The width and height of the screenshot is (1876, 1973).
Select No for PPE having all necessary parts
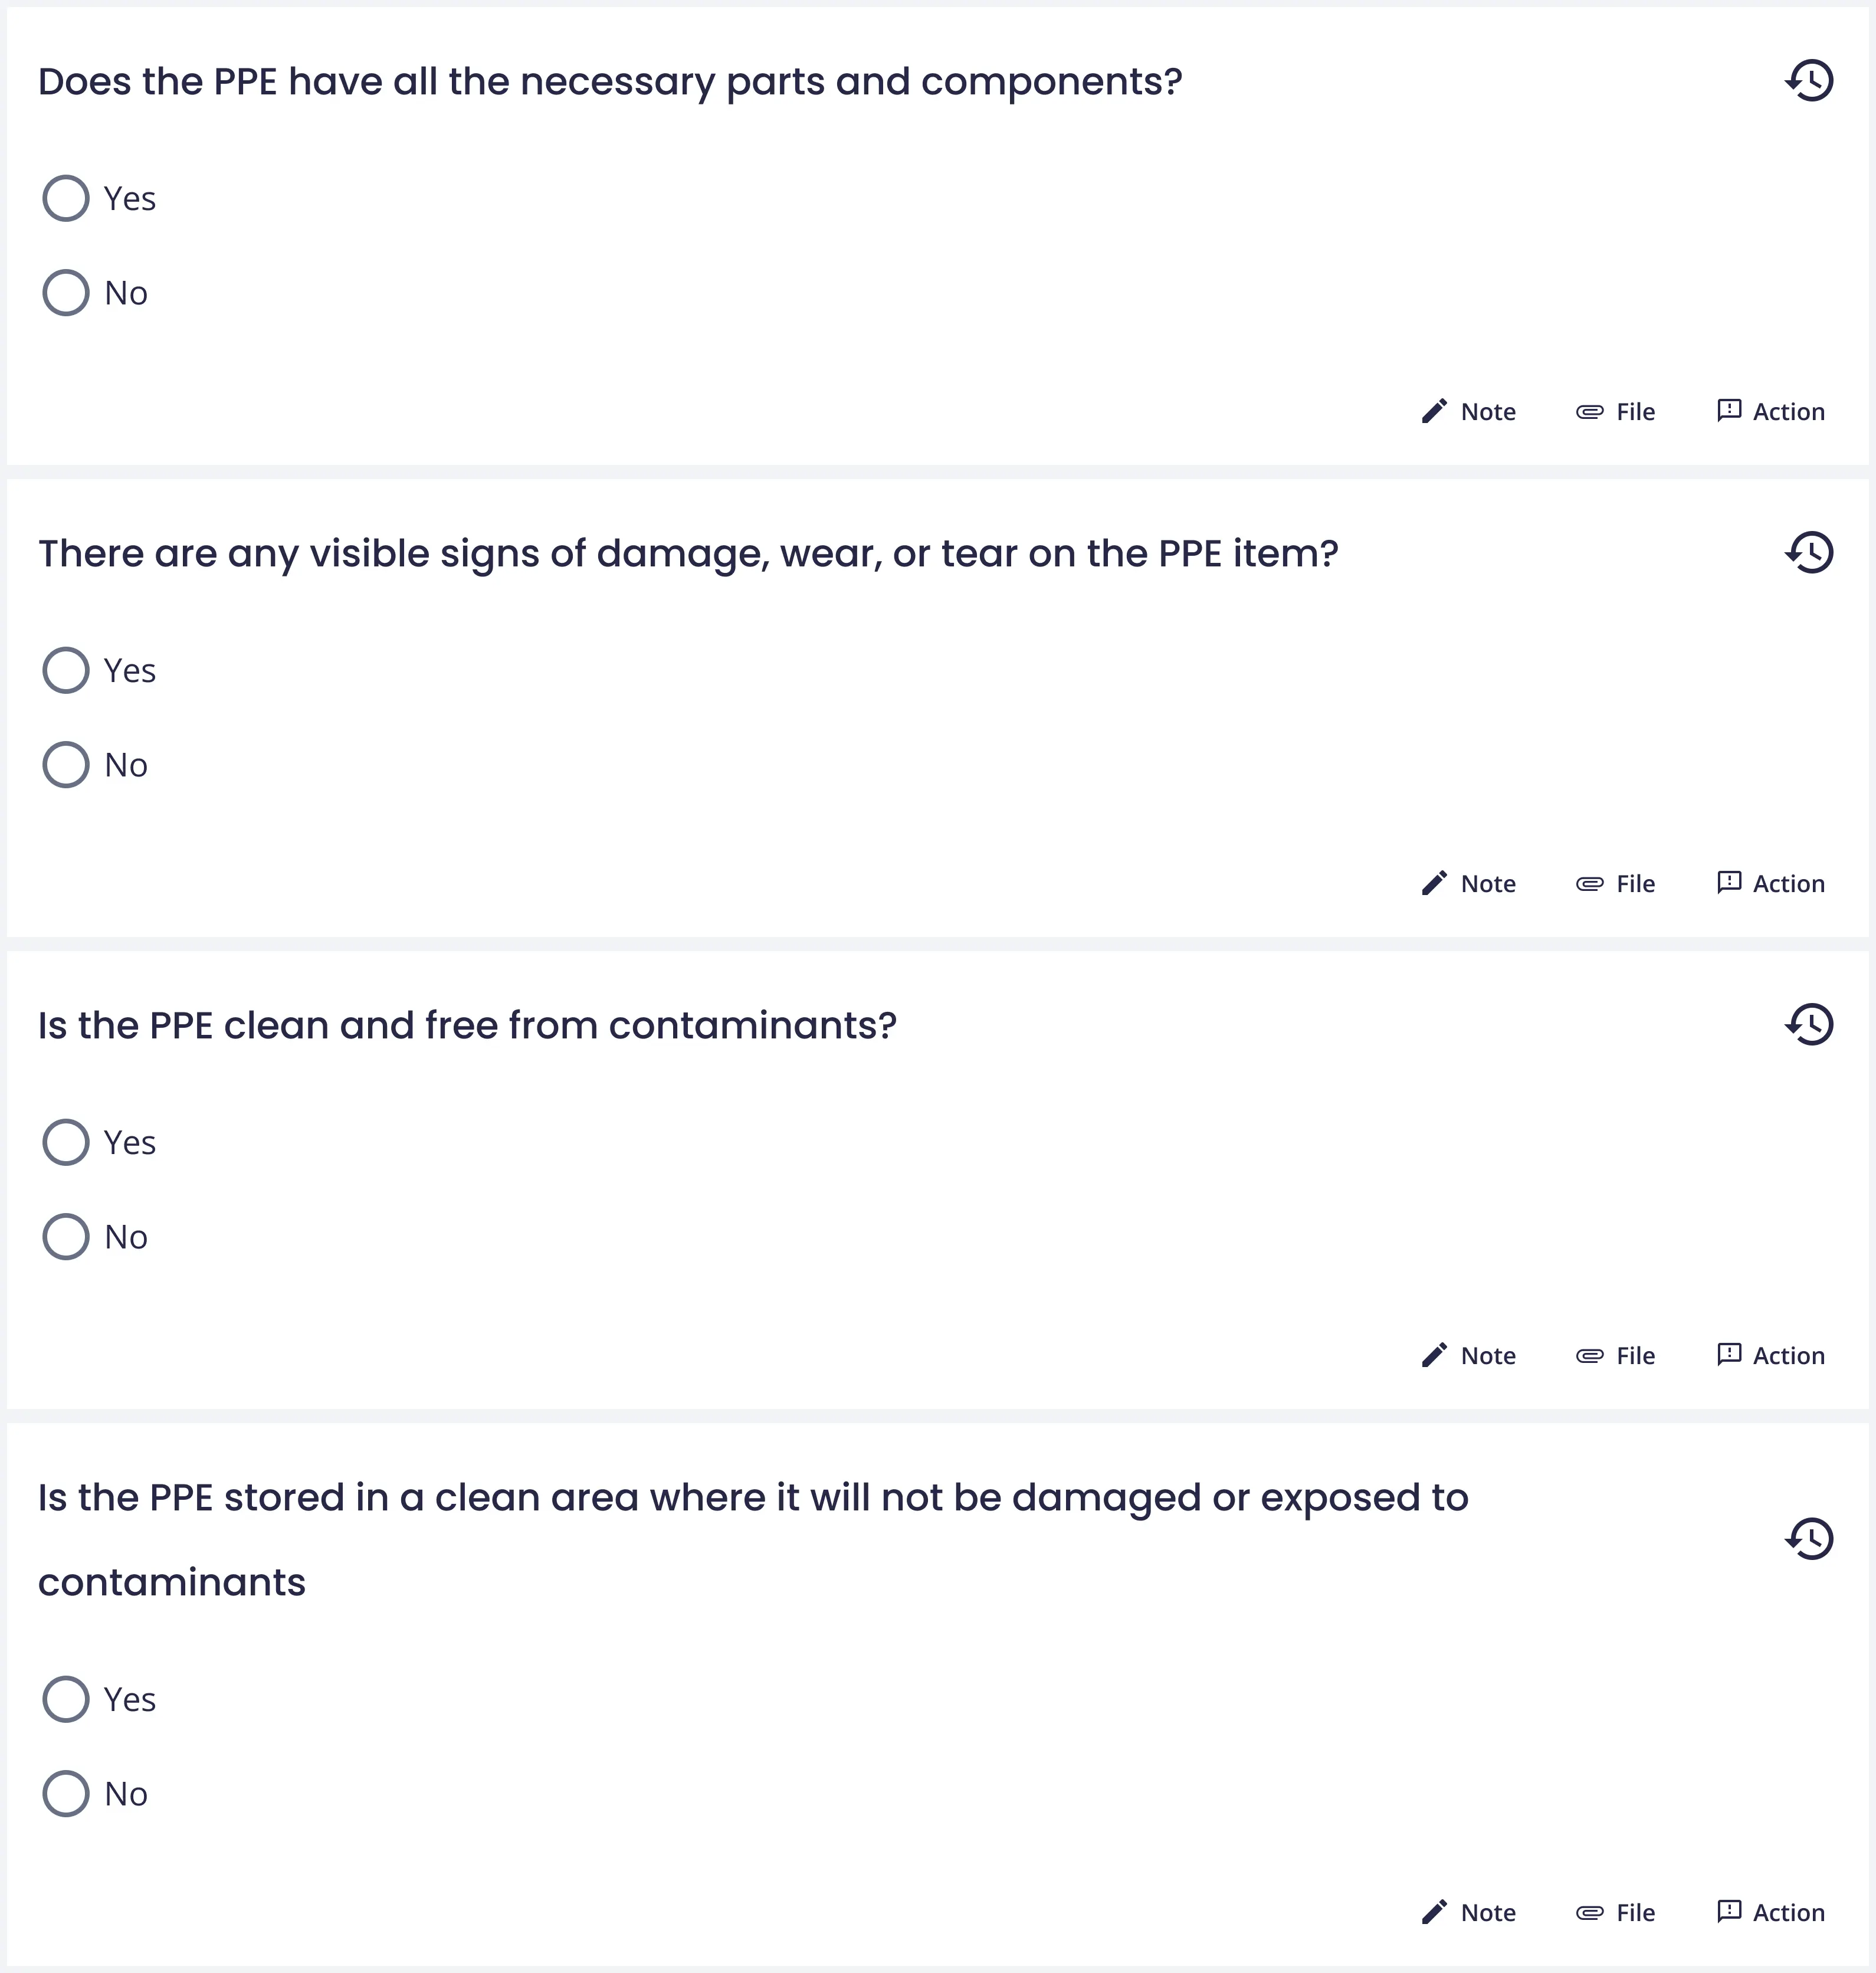(66, 293)
